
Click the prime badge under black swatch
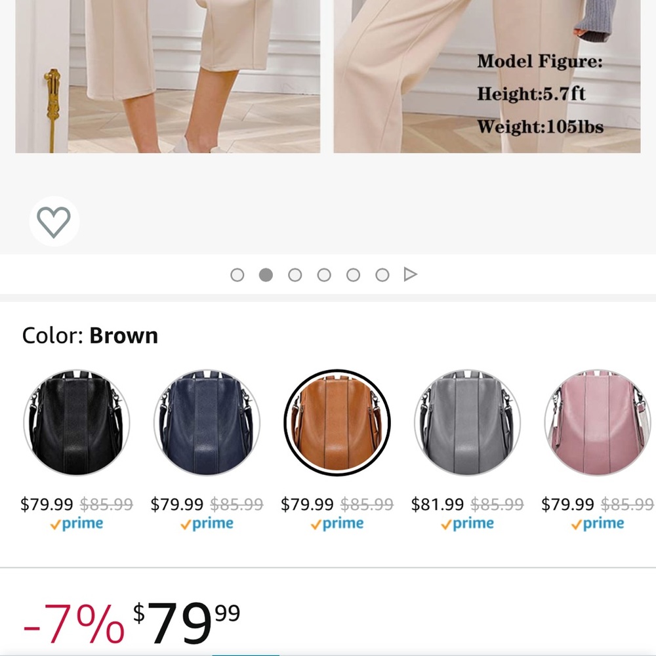(77, 523)
